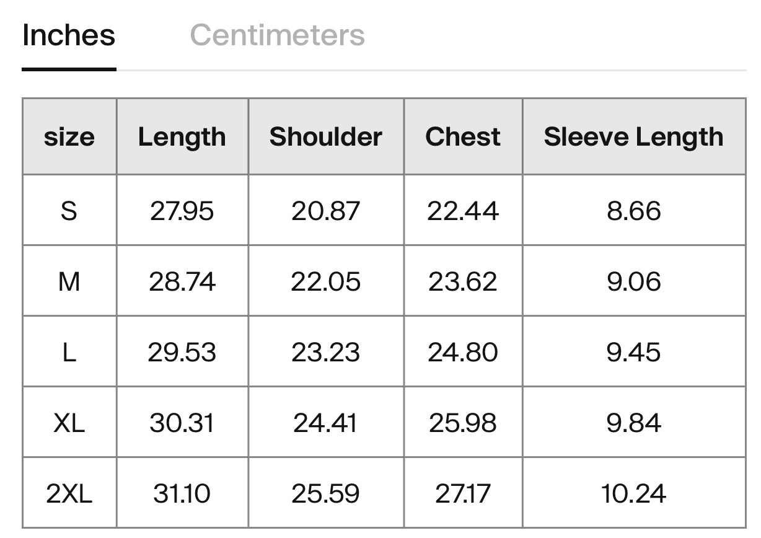Select the M size row label

coord(69,281)
